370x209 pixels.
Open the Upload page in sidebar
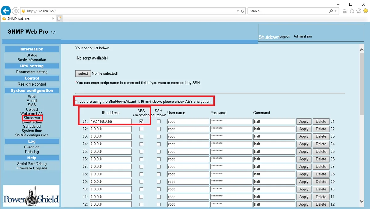pos(32,109)
